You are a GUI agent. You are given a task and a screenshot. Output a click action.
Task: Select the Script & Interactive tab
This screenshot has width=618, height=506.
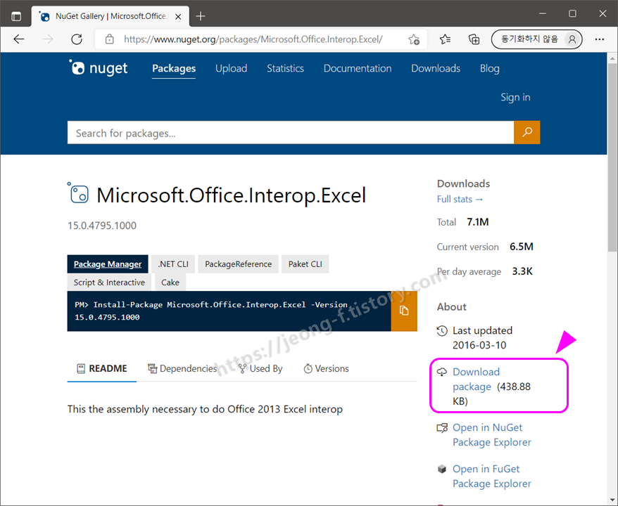point(109,283)
